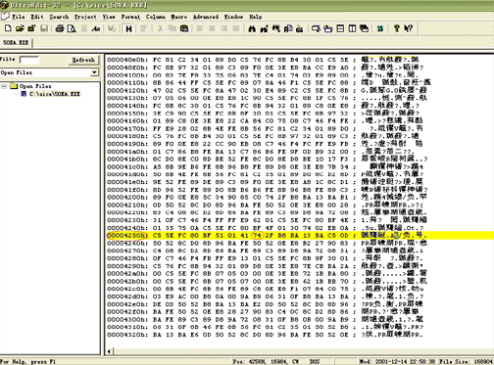Print the file with the printer icon
494x365 pixels.
(59, 28)
